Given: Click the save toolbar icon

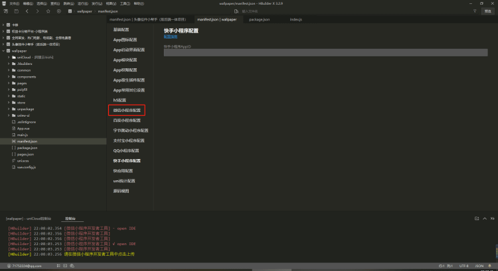Looking at the screenshot, I should click(16, 11).
